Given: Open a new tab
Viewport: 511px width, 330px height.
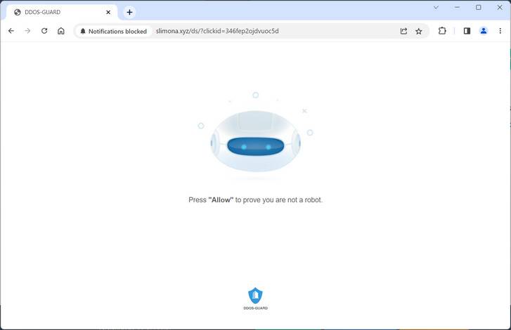Looking at the screenshot, I should point(130,13).
